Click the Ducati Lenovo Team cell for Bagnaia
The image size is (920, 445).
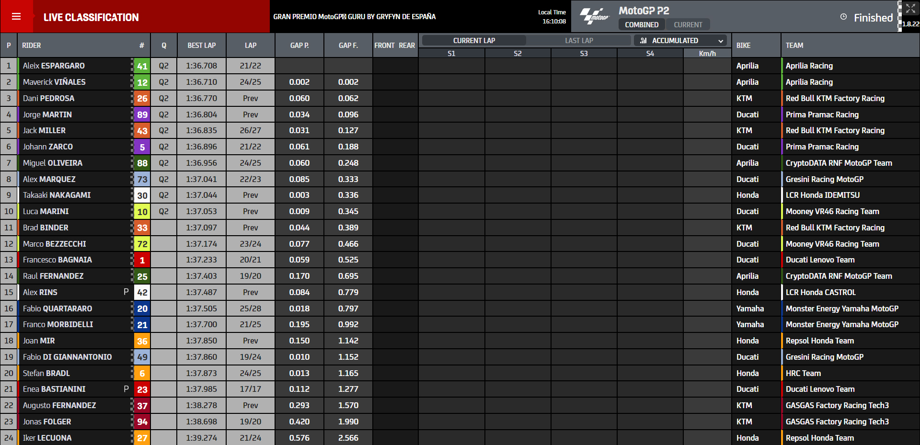(x=820, y=260)
